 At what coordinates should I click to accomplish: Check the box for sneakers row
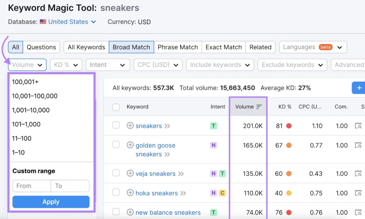pyautogui.click(x=116, y=125)
